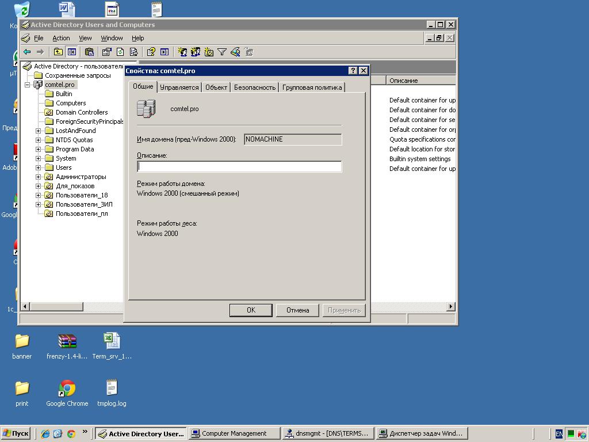The image size is (589, 442).
Task: Click the Properties toolbar icon
Action: click(106, 52)
